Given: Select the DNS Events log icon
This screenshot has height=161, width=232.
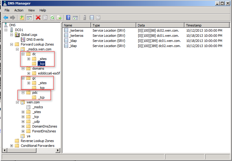Looking at the screenshot, I should (x=23, y=39).
